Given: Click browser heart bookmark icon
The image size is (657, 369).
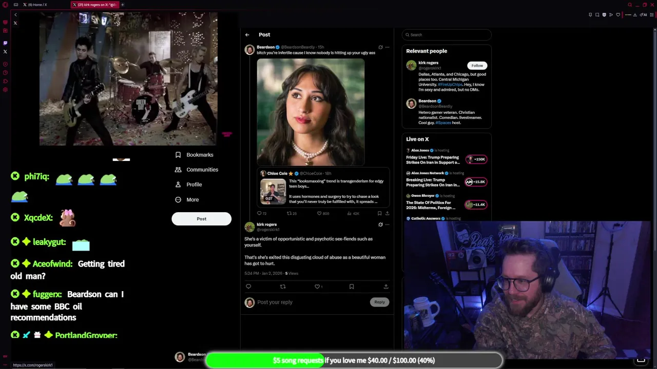Looking at the screenshot, I should [617, 15].
